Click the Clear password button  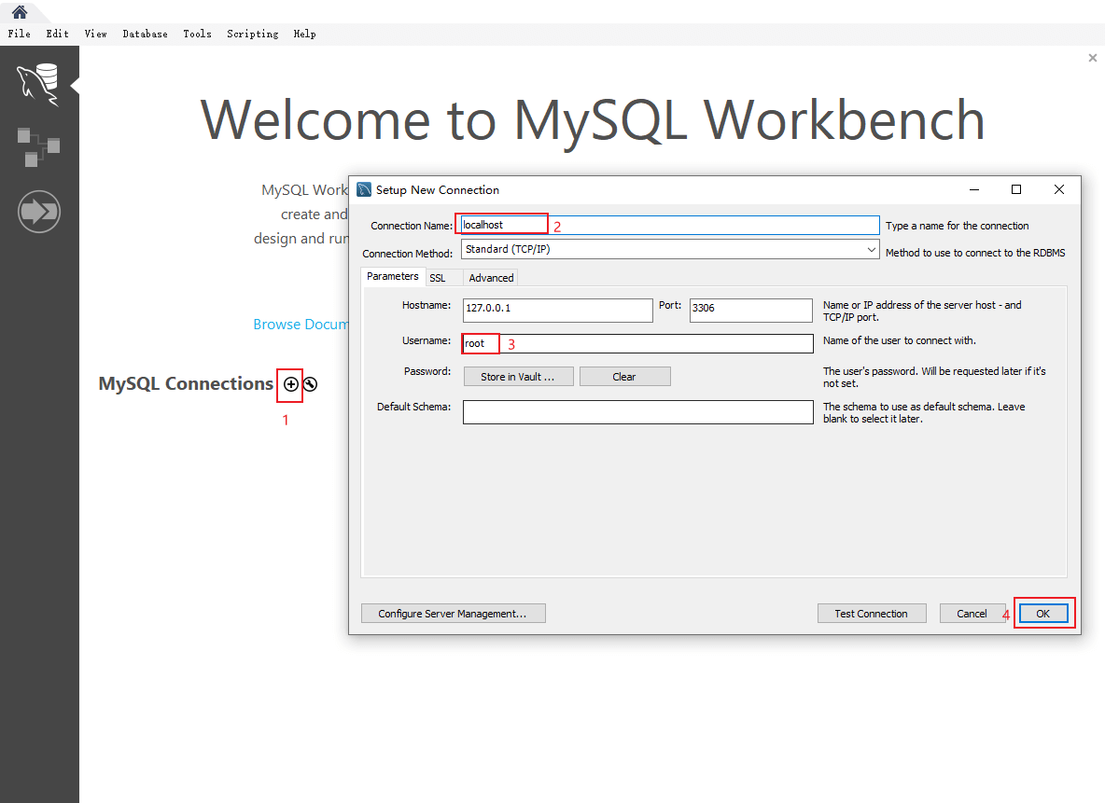coord(624,377)
